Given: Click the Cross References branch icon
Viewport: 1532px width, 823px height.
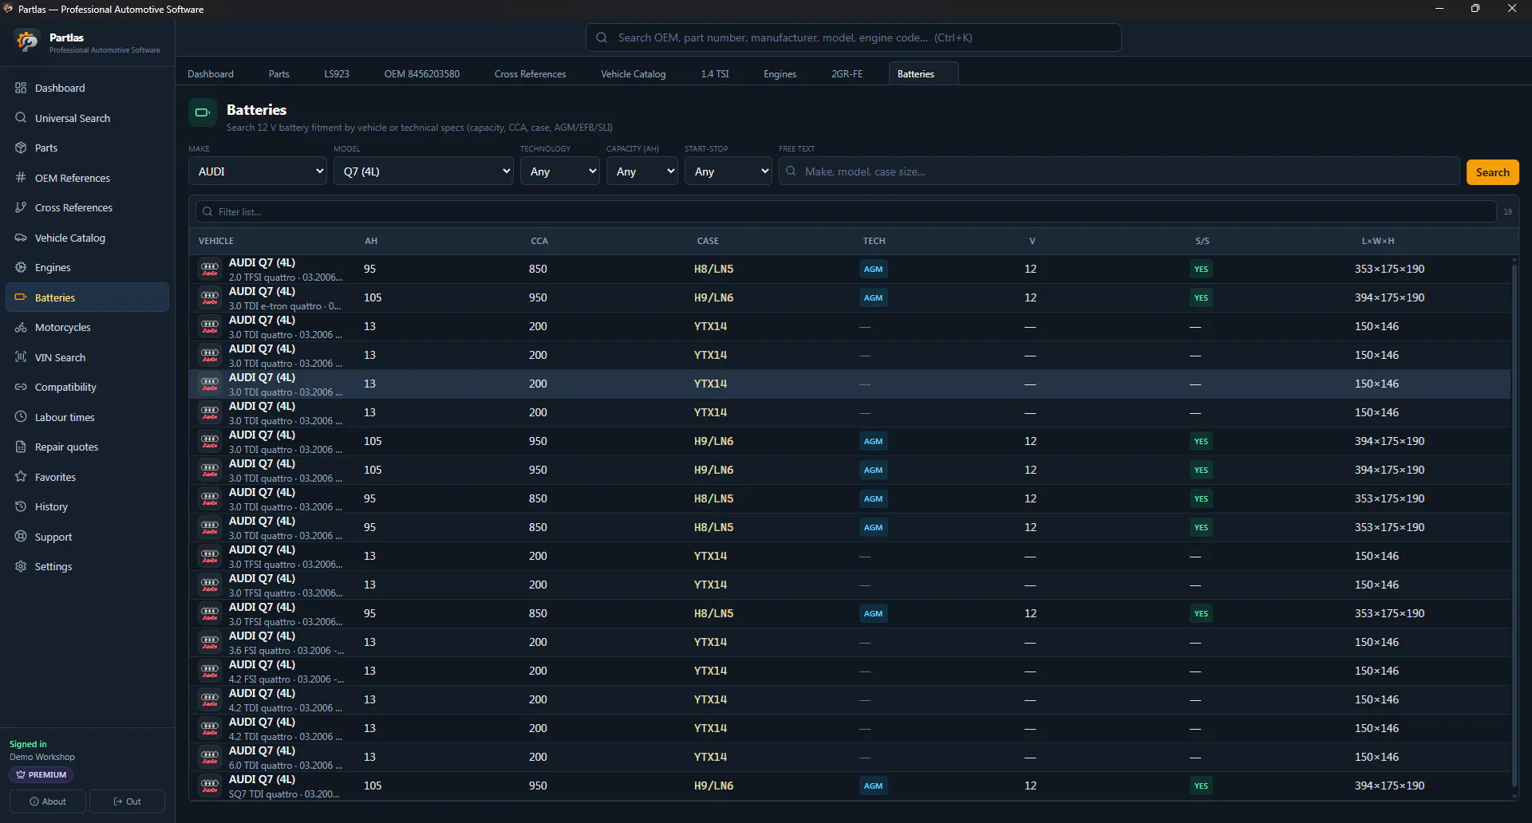Looking at the screenshot, I should [21, 208].
